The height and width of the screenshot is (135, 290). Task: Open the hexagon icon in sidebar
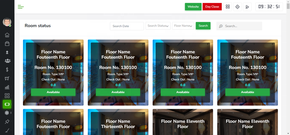[x=7, y=113]
